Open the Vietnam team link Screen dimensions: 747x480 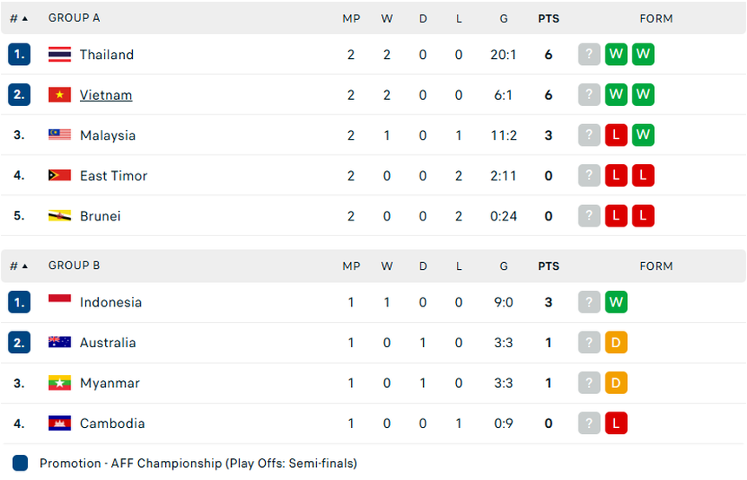click(106, 95)
